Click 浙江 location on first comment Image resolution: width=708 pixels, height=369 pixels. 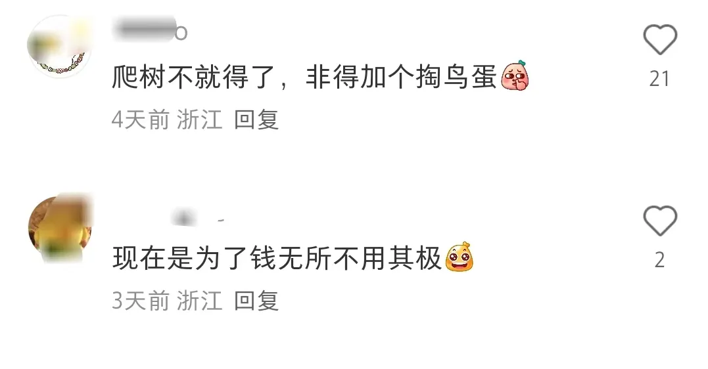click(x=200, y=119)
